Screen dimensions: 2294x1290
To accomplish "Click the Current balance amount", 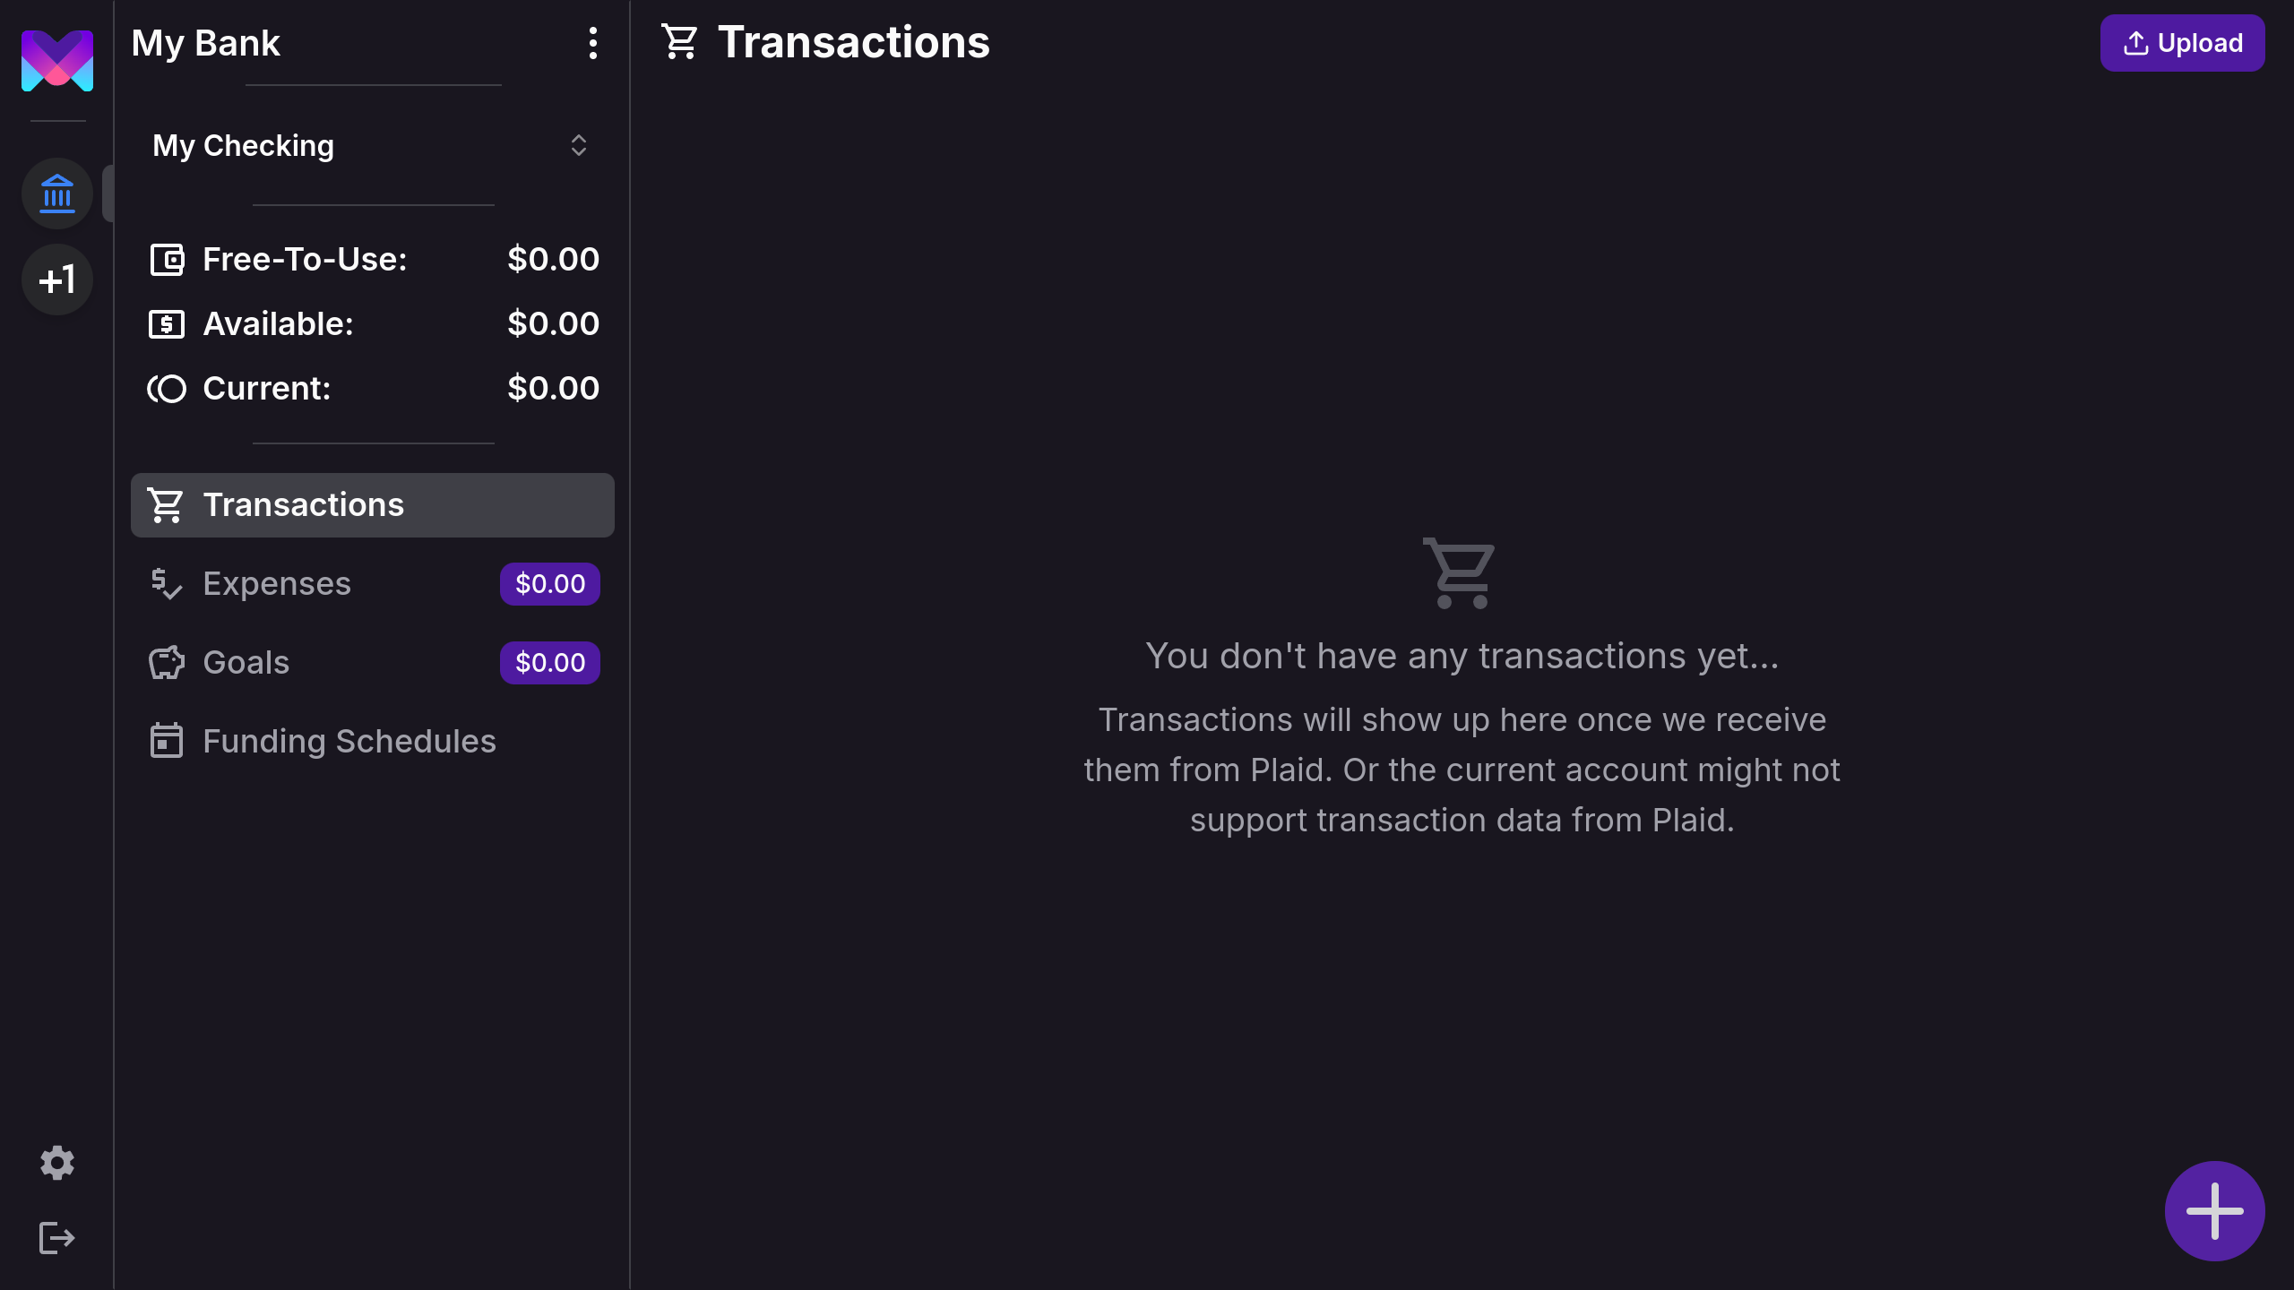I will click(x=553, y=389).
